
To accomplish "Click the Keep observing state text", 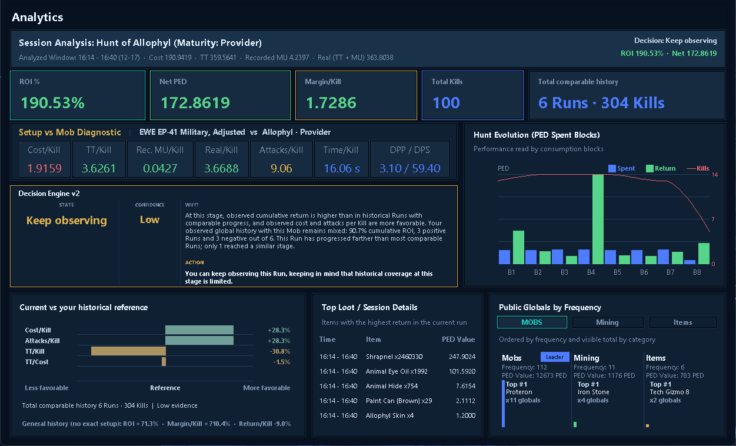I will point(66,221).
